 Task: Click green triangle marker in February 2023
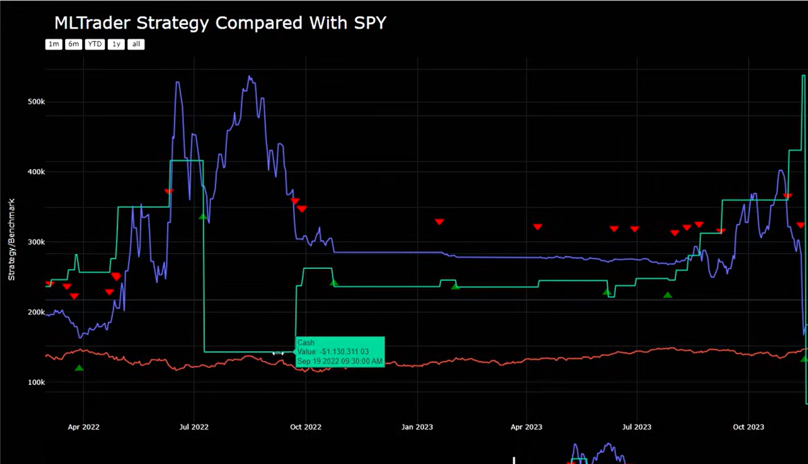[455, 287]
